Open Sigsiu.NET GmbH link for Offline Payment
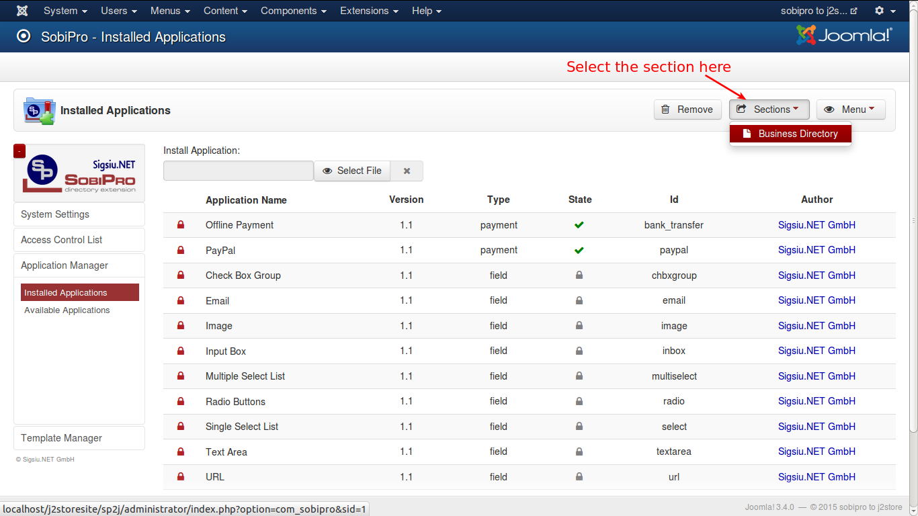This screenshot has width=918, height=516. coord(817,225)
